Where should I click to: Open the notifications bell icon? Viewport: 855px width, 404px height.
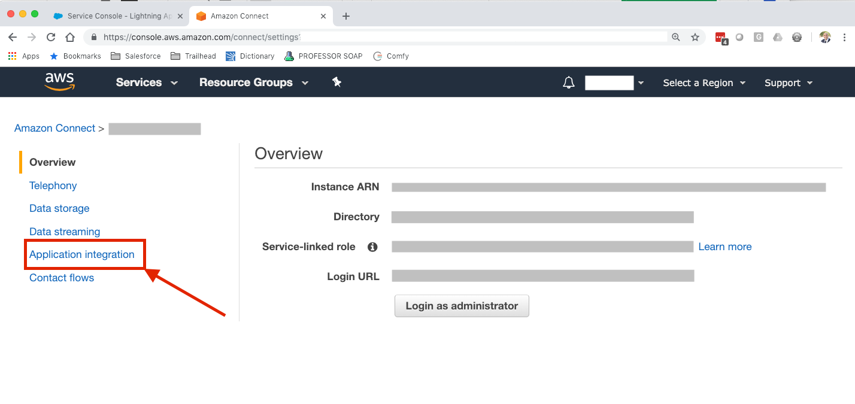tap(569, 83)
